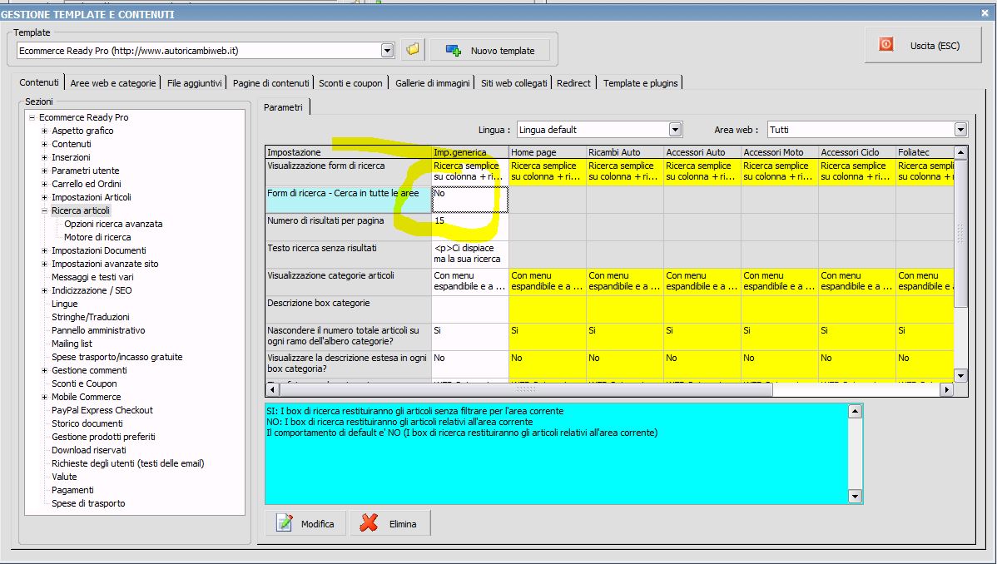Screen dimensions: 997x564
Task: Expand the Indicizzazione / SEO node
Action: [x=44, y=291]
